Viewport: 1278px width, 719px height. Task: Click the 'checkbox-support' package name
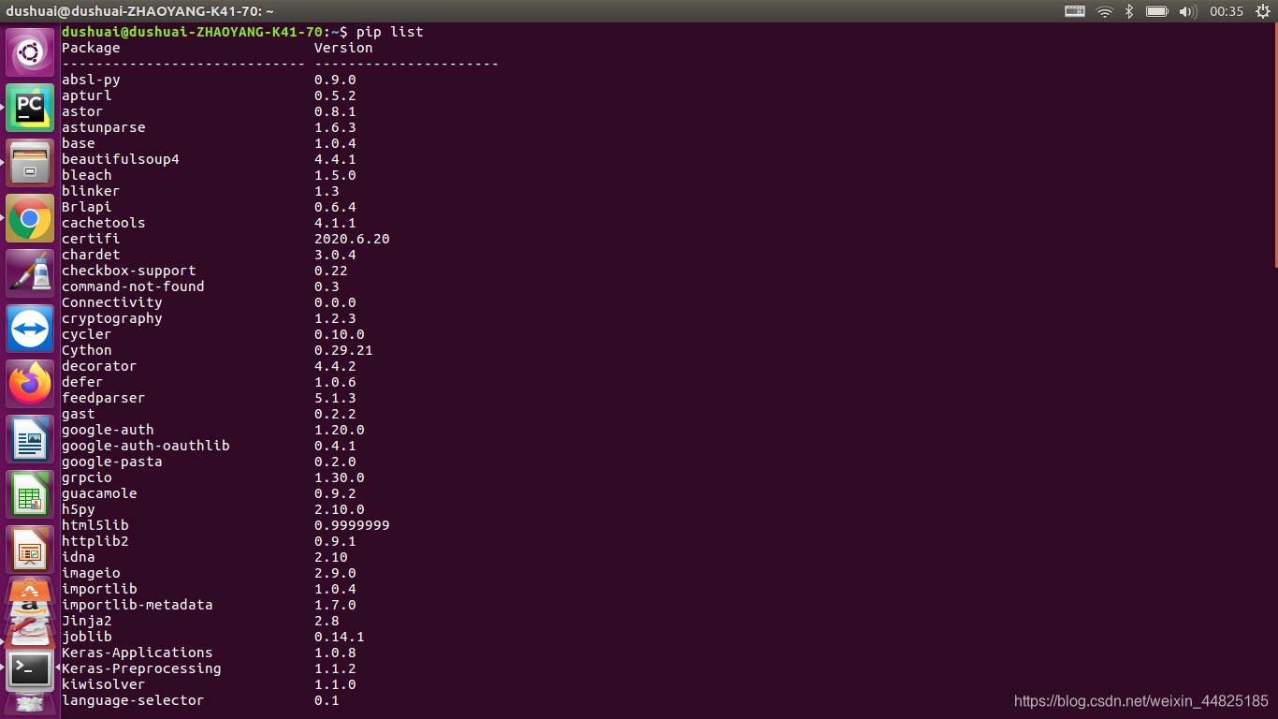129,271
